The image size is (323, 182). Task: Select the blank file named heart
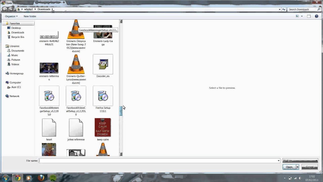(49, 130)
